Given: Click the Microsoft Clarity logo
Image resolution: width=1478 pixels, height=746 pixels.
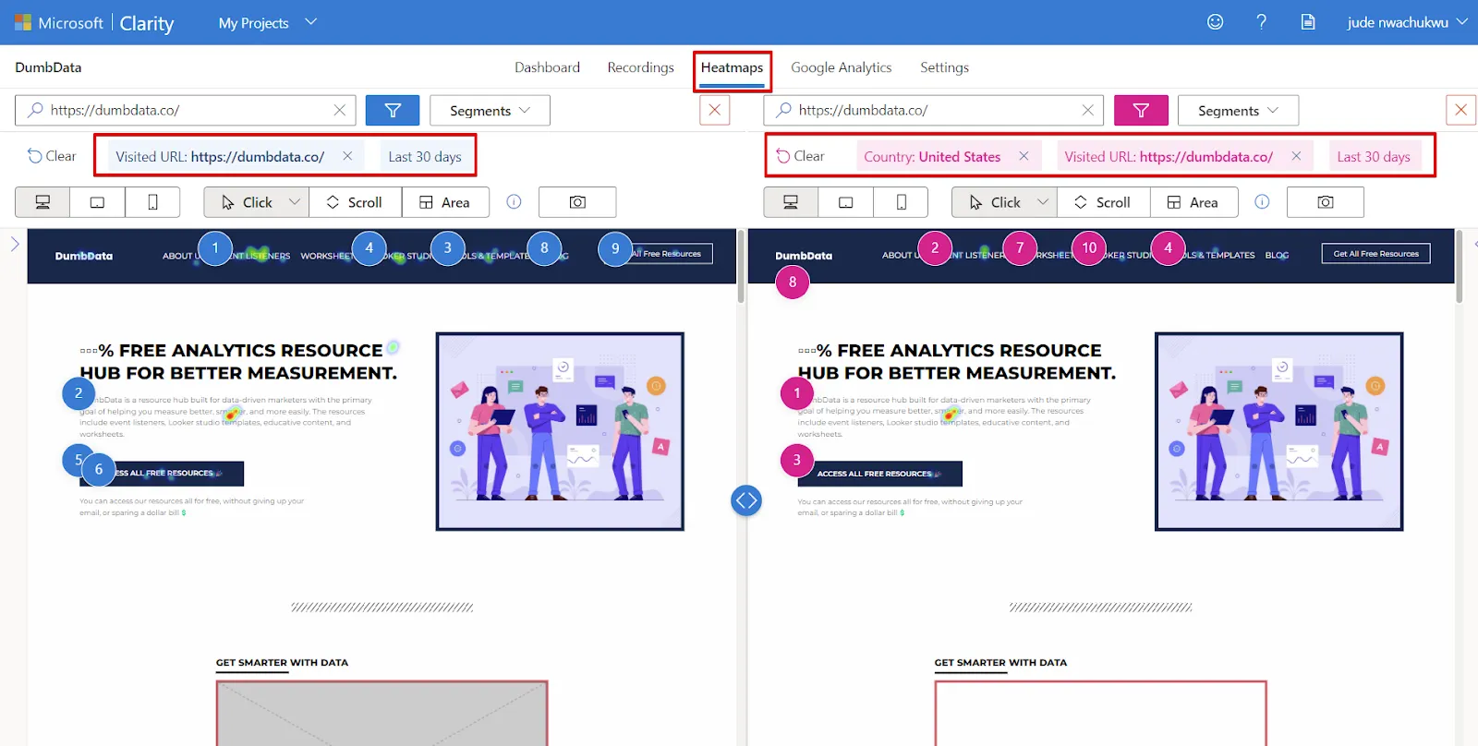Looking at the screenshot, I should click(94, 23).
